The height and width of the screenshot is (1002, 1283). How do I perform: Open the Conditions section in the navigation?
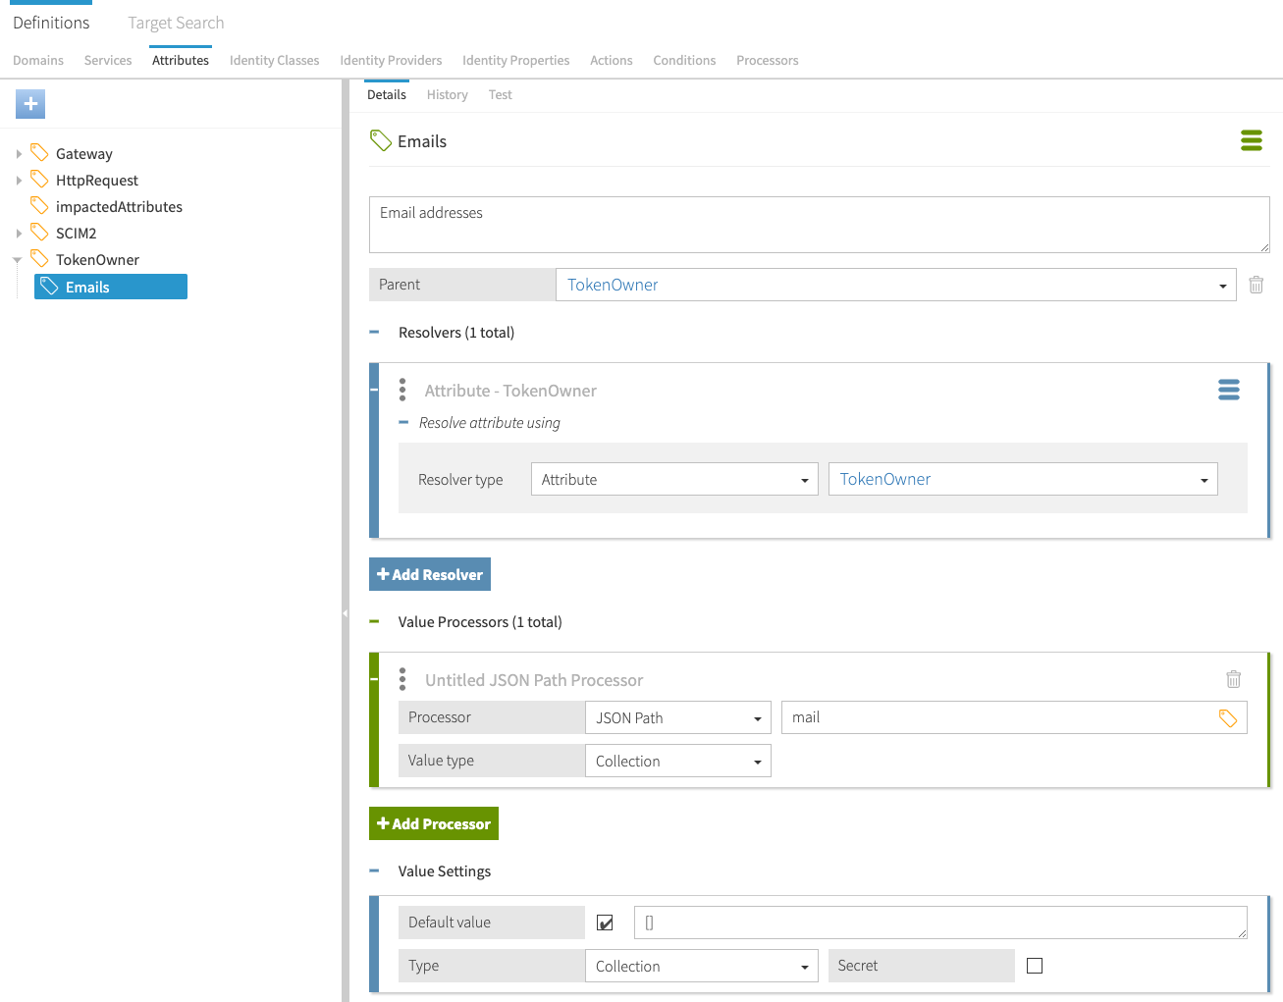[x=684, y=60]
